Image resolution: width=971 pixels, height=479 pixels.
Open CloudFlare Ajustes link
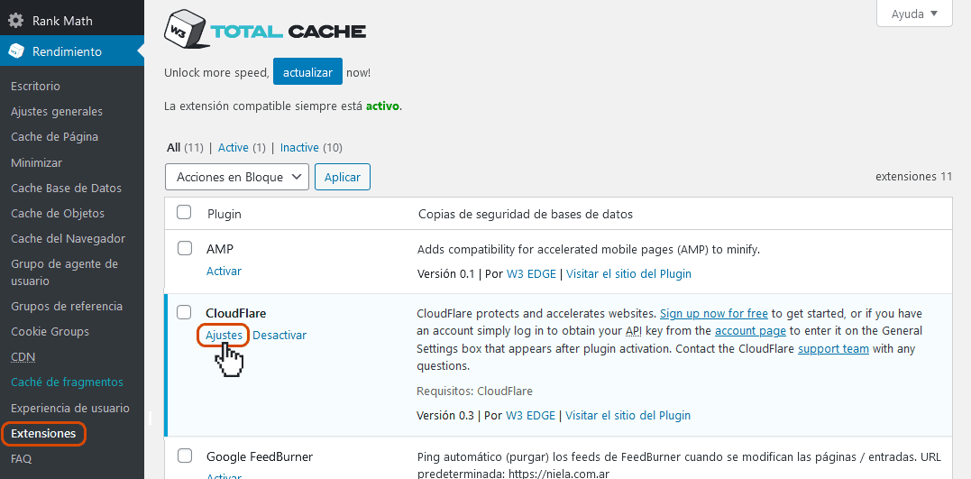[224, 336]
